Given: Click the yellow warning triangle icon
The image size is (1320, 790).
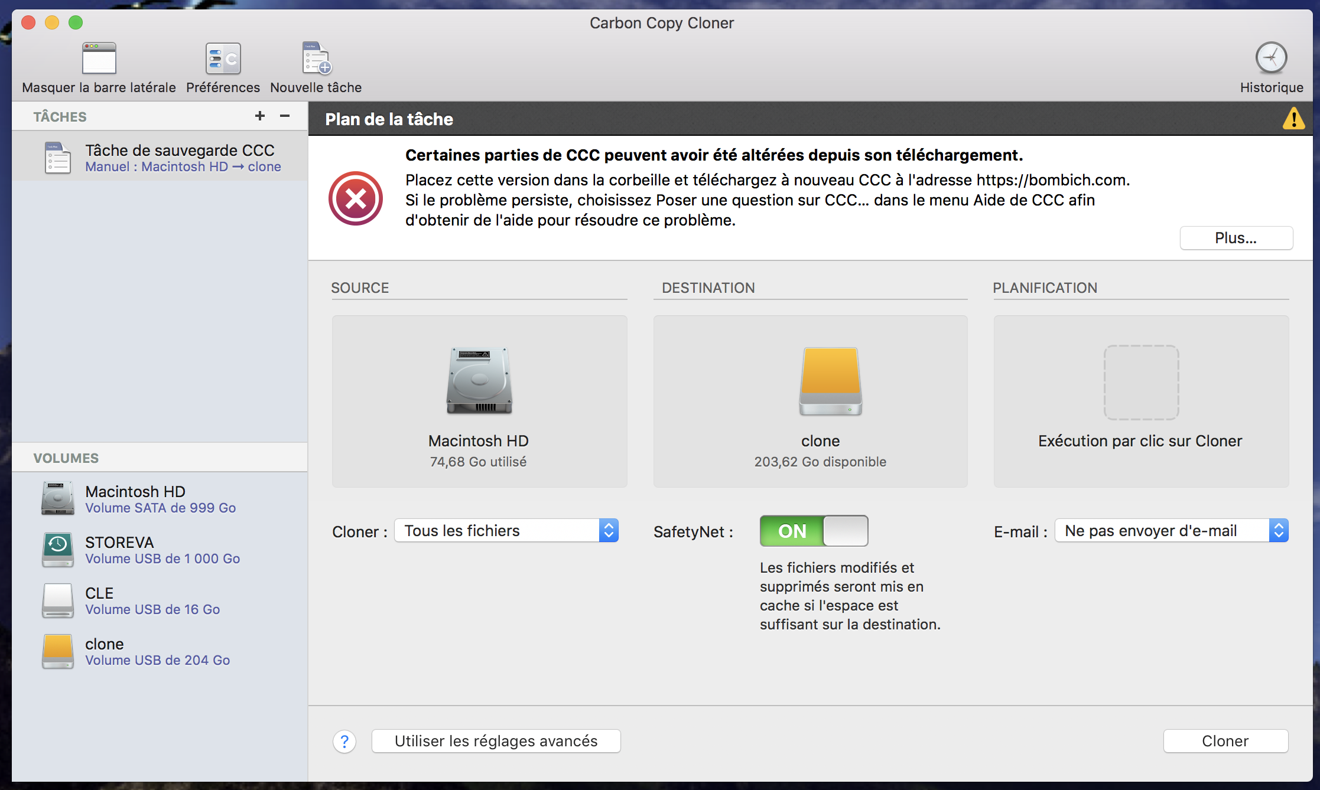Looking at the screenshot, I should click(1293, 119).
